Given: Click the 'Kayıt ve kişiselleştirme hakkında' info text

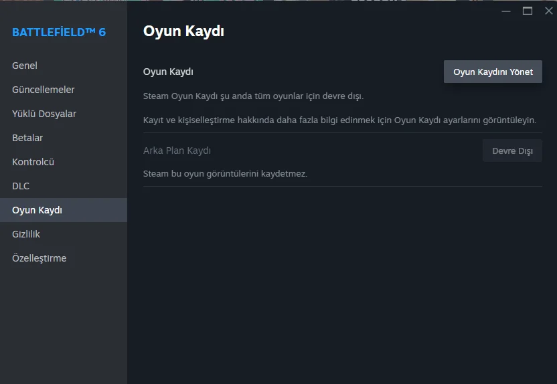Looking at the screenshot, I should pos(339,120).
